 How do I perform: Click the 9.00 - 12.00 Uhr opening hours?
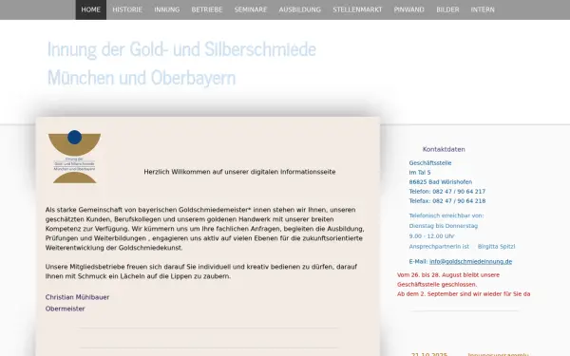(x=431, y=236)
